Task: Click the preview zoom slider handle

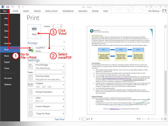Action: point(148,119)
